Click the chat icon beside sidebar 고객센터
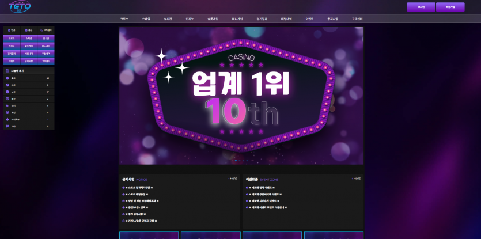This screenshot has height=239, width=481. (x=41, y=31)
